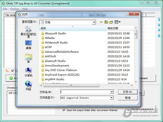Open the File menu

tap(5, 9)
